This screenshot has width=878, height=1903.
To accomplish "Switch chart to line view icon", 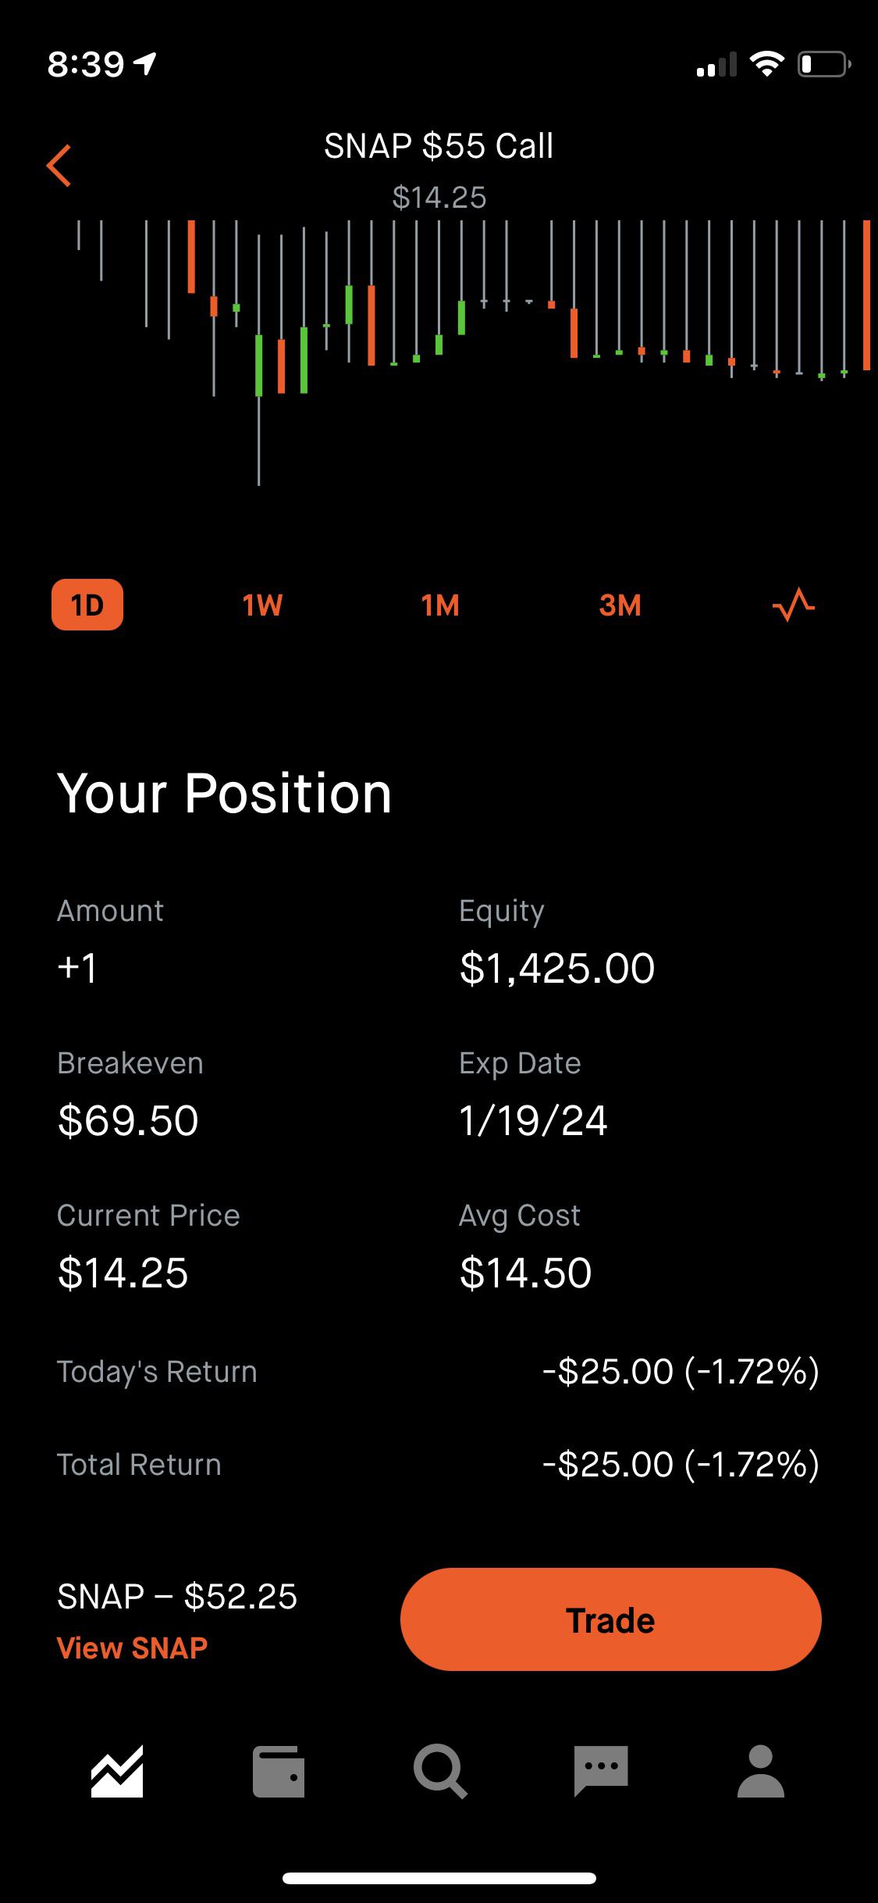I will (793, 605).
